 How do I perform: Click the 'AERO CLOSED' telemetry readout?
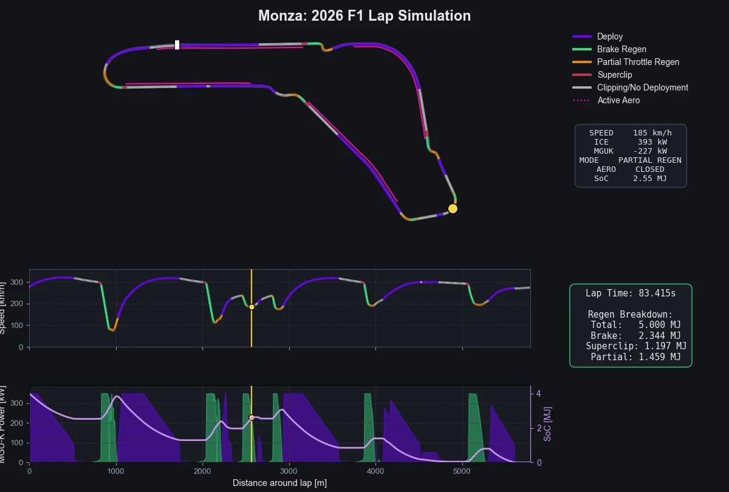631,169
